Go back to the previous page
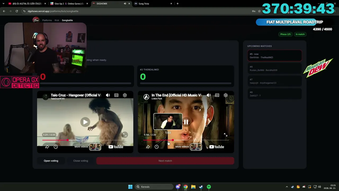 coord(4,11)
